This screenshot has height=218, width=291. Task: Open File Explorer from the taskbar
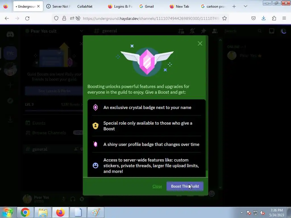pos(43,212)
